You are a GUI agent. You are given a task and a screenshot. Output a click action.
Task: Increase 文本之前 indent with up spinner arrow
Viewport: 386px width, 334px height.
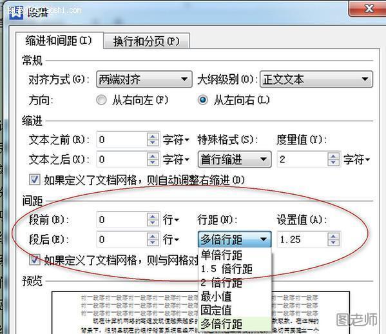[x=153, y=137]
